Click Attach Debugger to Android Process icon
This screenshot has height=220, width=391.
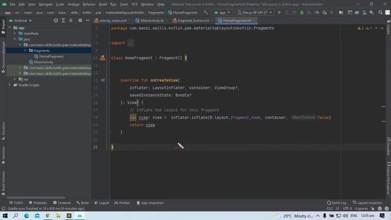tap(324, 12)
